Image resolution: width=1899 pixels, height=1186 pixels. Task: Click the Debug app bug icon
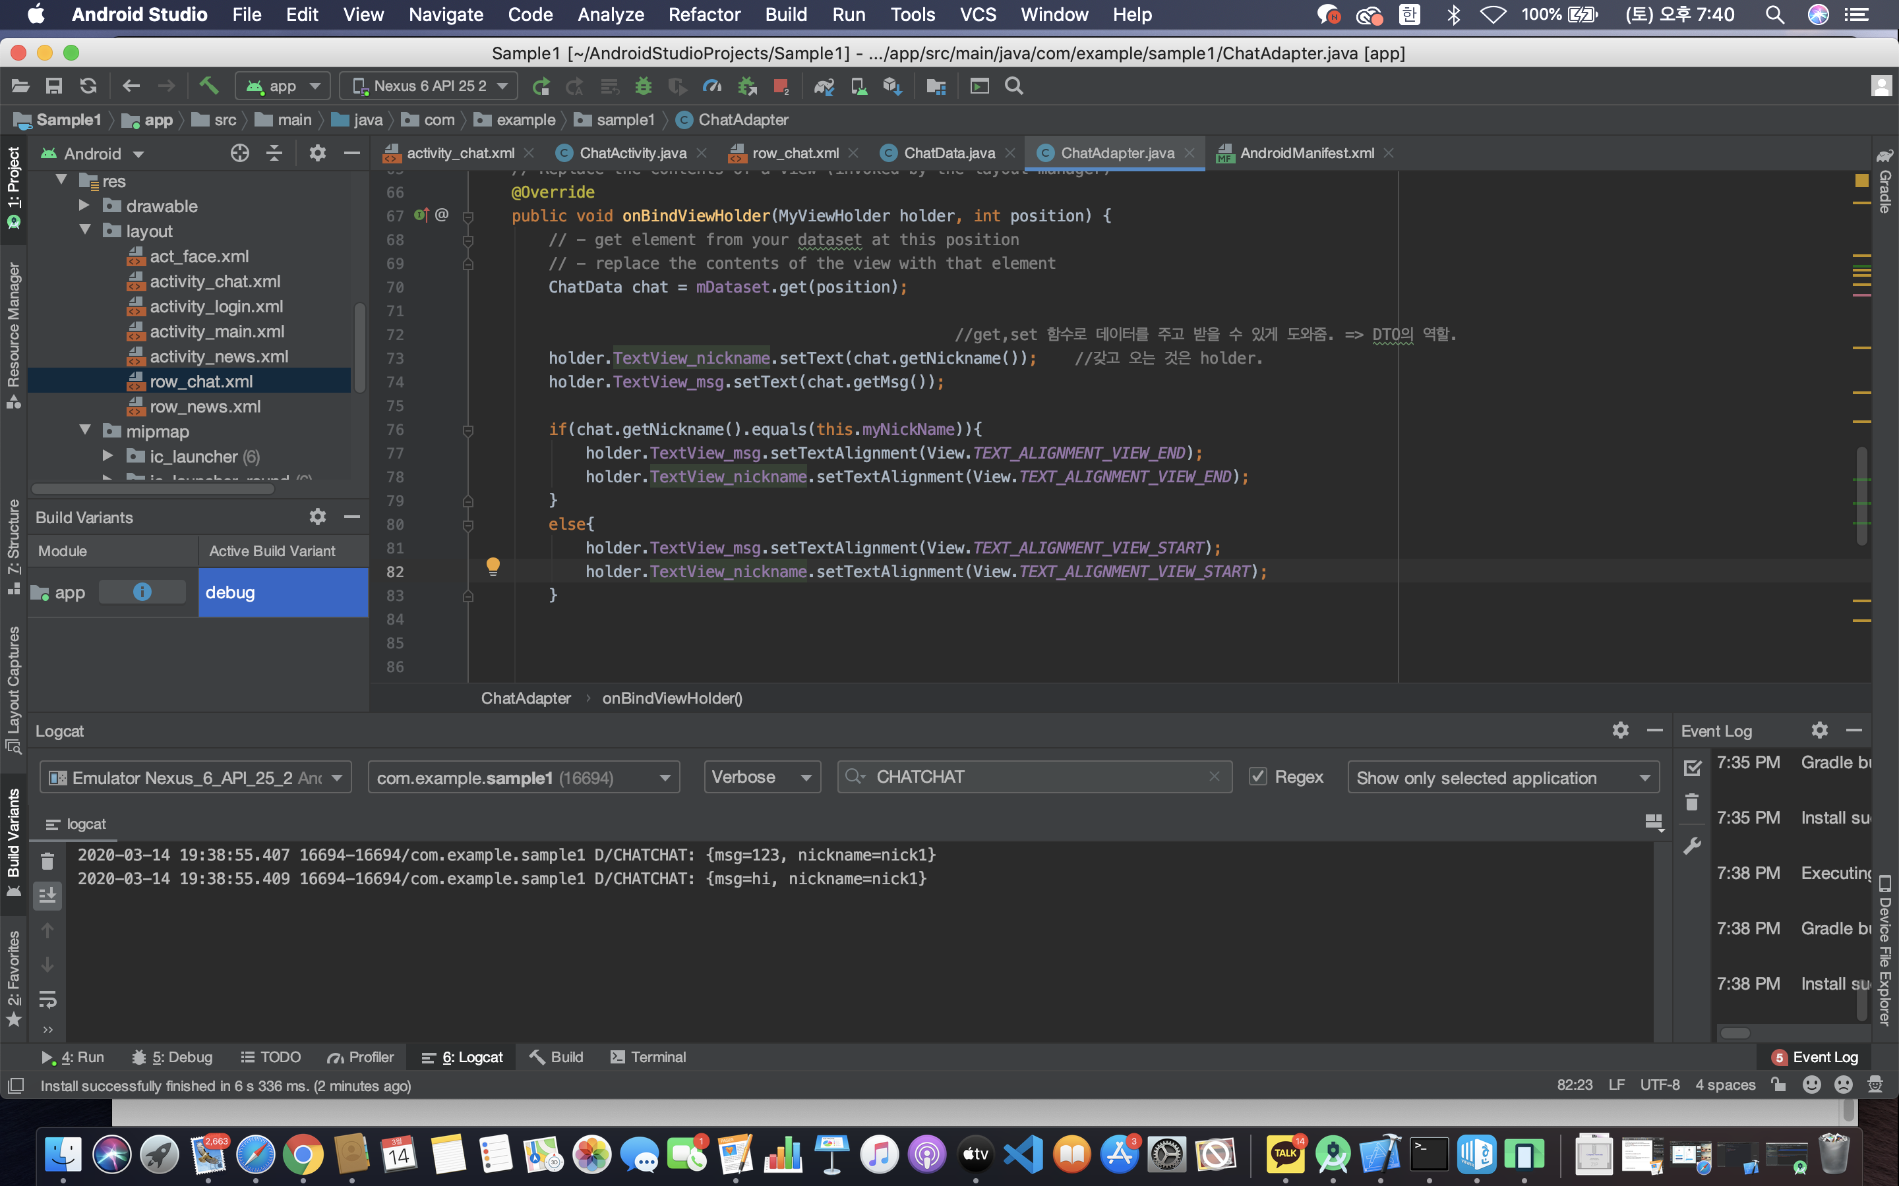tap(643, 86)
